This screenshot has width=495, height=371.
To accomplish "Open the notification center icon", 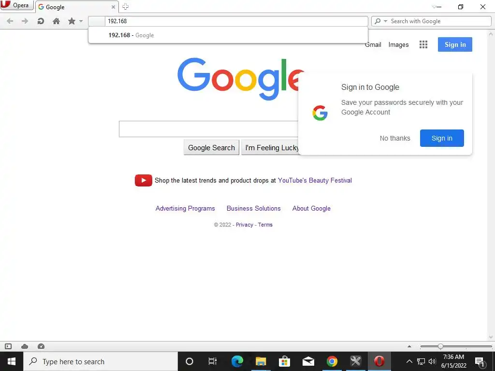I will click(480, 361).
